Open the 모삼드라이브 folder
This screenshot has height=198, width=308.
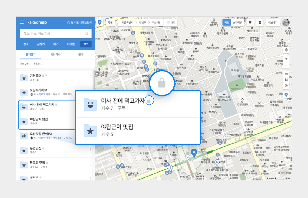pyautogui.click(x=55, y=92)
